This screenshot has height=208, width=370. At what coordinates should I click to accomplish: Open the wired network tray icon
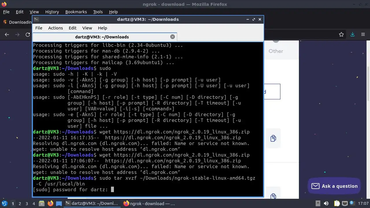(345, 203)
